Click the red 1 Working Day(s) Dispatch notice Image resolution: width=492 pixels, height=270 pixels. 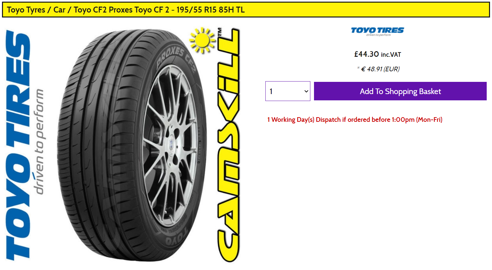pos(355,119)
